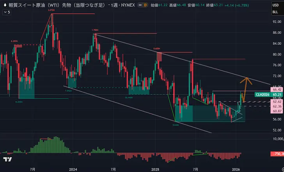Click the 2025 label on time axis
Image resolution: width=284 pixels, height=172 pixels.
pos(155,170)
